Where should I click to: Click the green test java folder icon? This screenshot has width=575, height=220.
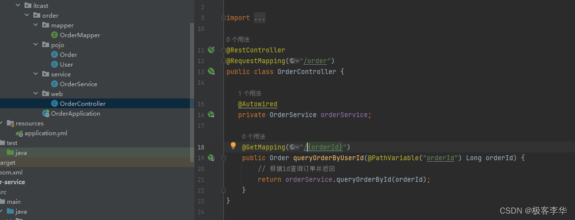tap(10, 152)
